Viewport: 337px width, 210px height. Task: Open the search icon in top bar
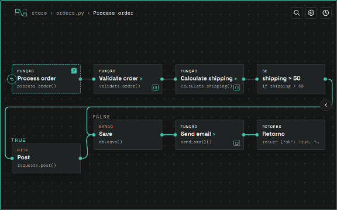tap(297, 13)
